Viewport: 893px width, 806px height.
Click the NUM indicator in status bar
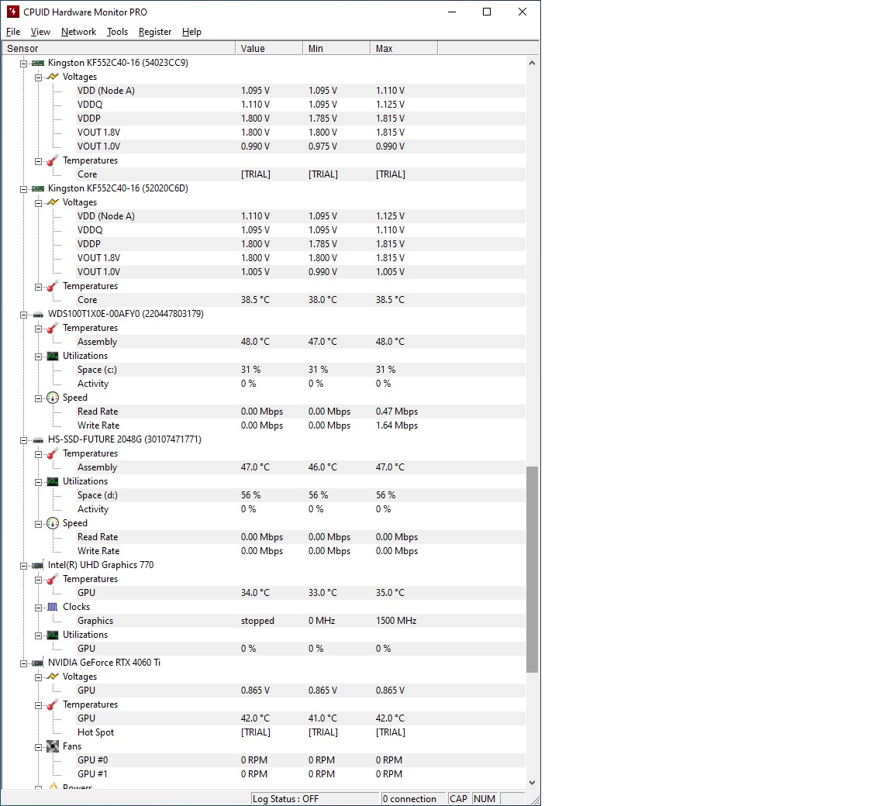coord(484,799)
